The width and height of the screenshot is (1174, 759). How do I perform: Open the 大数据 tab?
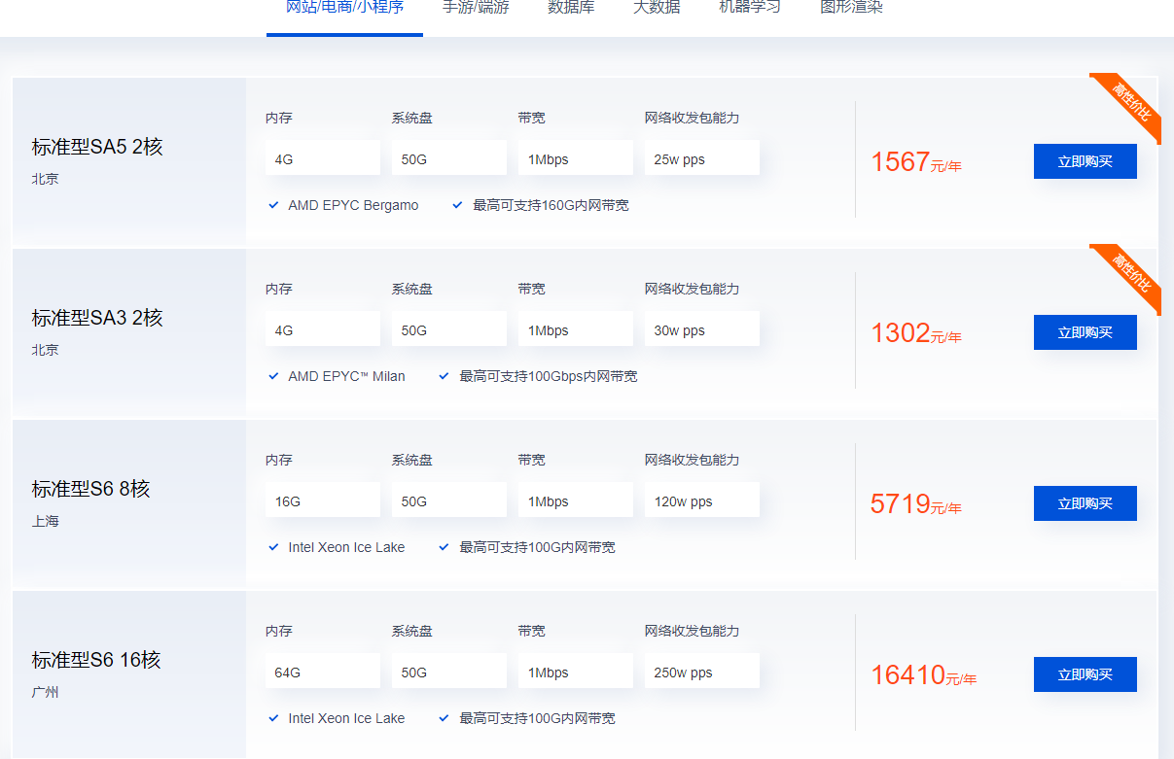point(657,8)
